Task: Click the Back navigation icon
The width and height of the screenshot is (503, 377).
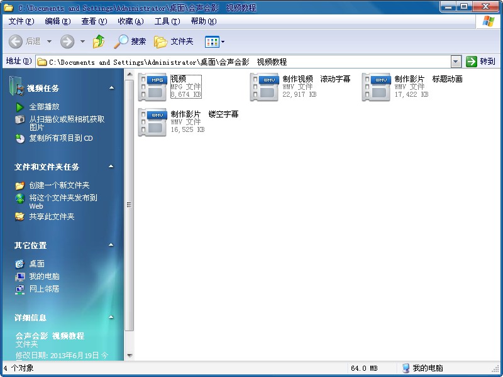Action: tap(15, 42)
